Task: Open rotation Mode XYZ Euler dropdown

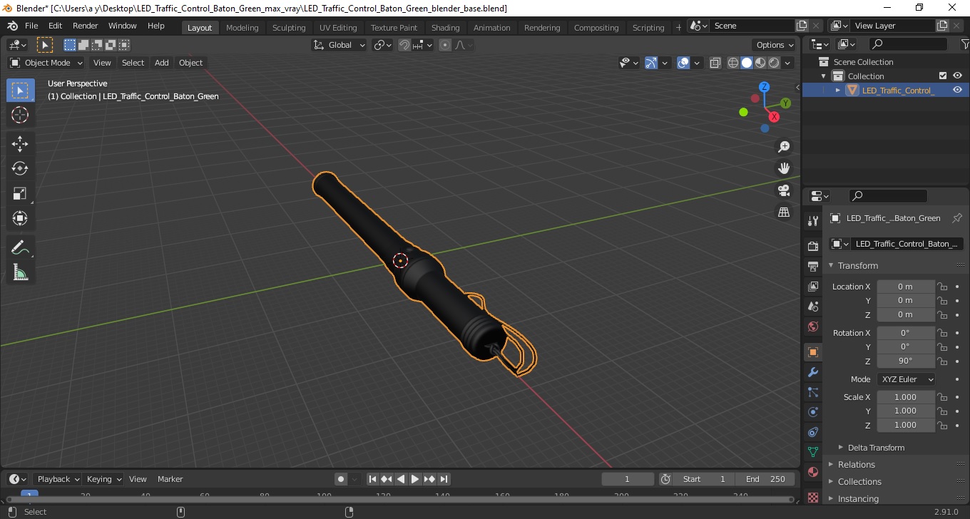Action: [906, 379]
